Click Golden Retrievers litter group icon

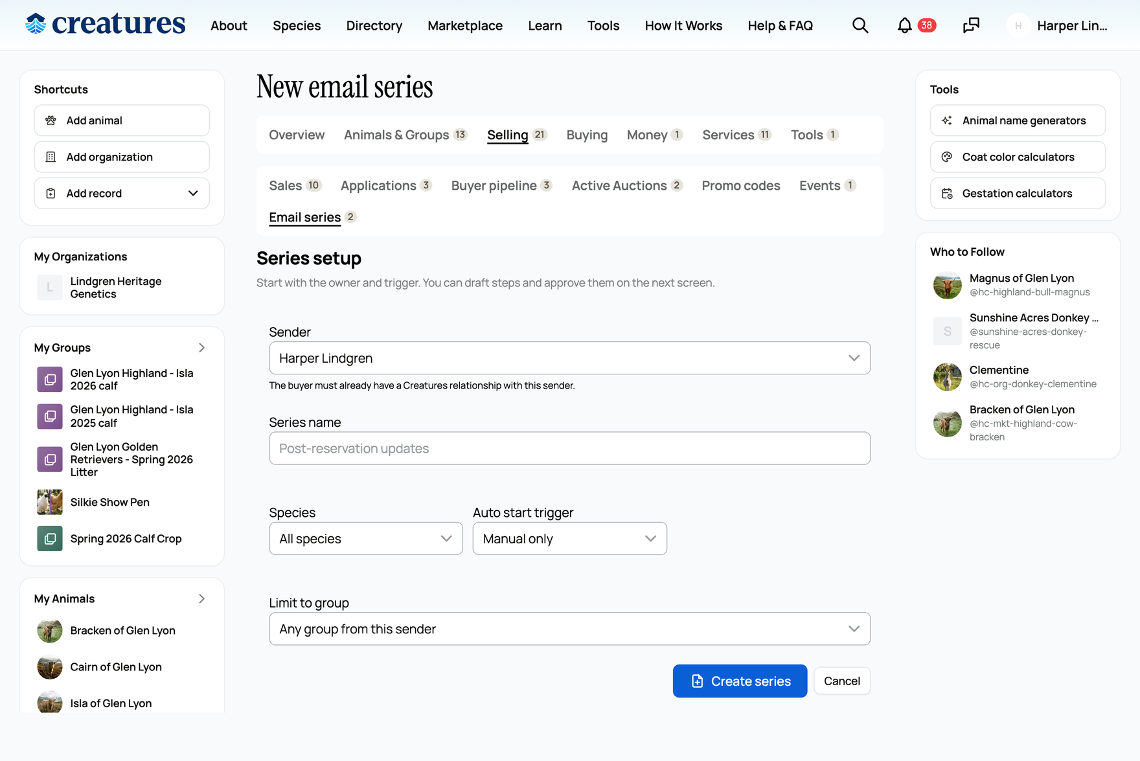click(50, 459)
